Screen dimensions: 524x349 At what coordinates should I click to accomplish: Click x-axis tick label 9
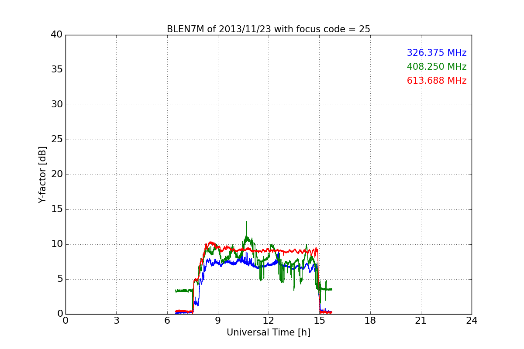(x=218, y=321)
